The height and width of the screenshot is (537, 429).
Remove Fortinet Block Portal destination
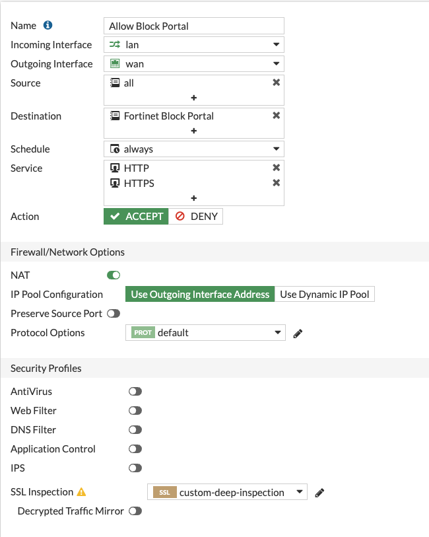[x=277, y=116]
